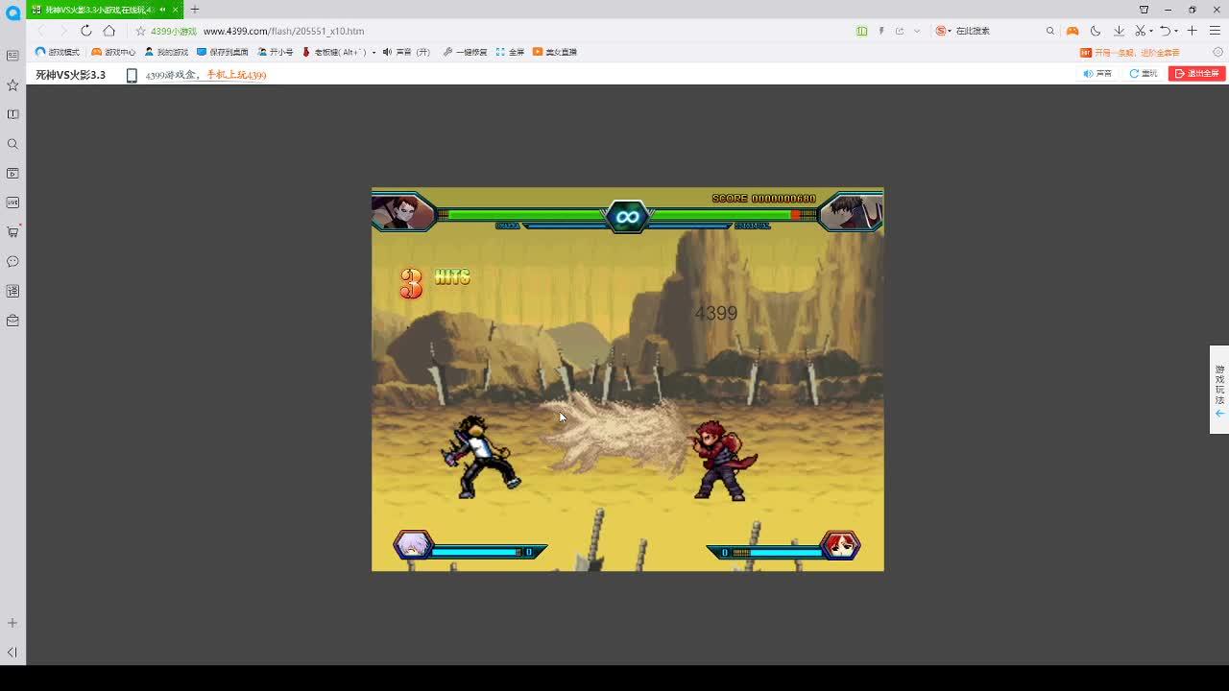1229x691 pixels.
Task: Click the mobile phone icon beside 4399游戏盒
Action: (x=132, y=75)
